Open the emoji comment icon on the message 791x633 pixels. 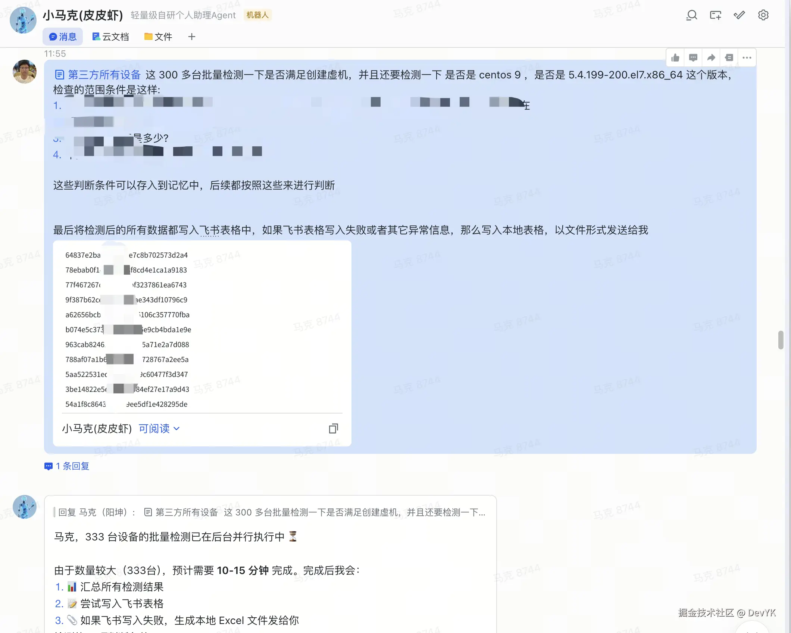(693, 57)
